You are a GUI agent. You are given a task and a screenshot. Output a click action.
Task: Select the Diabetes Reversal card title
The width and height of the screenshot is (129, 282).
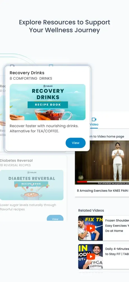(16, 160)
